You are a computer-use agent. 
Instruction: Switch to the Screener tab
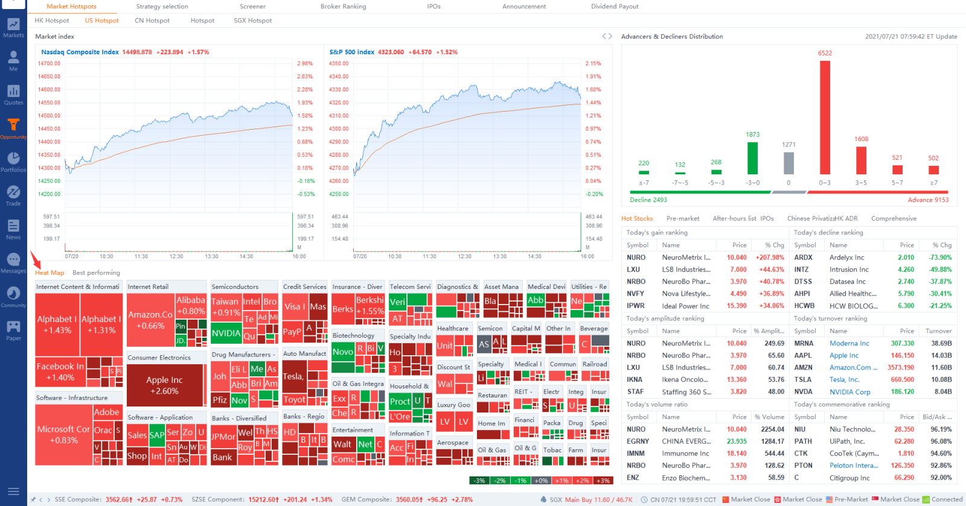(x=252, y=7)
